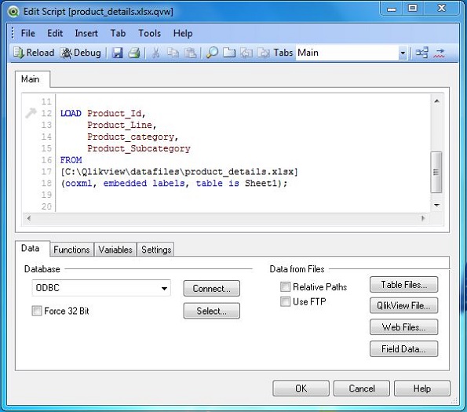Image resolution: width=467 pixels, height=412 pixels.
Task: Save the script with the floppy icon
Action: pos(118,53)
